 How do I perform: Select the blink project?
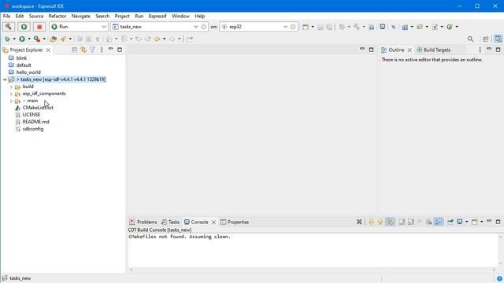click(21, 58)
